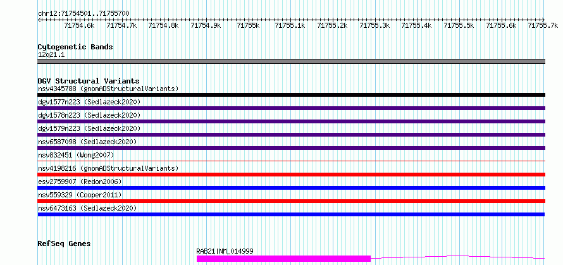Click ruler tick label 71755.2k
This screenshot has height=265, width=563.
(333, 25)
